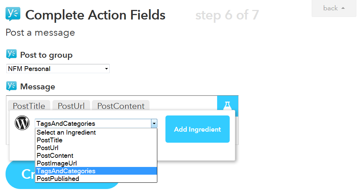Click the WordPress logo icon
This screenshot has height=196, width=363.
click(x=22, y=123)
